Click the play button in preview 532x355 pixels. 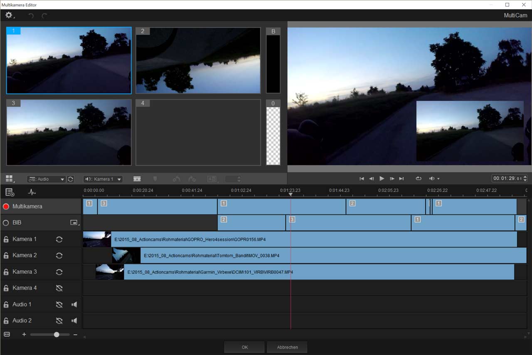(382, 179)
